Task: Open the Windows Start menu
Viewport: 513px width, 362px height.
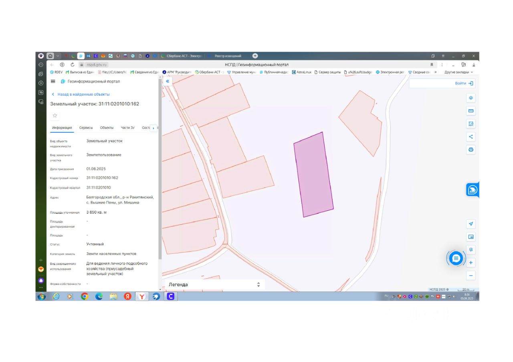Action: pos(41,296)
